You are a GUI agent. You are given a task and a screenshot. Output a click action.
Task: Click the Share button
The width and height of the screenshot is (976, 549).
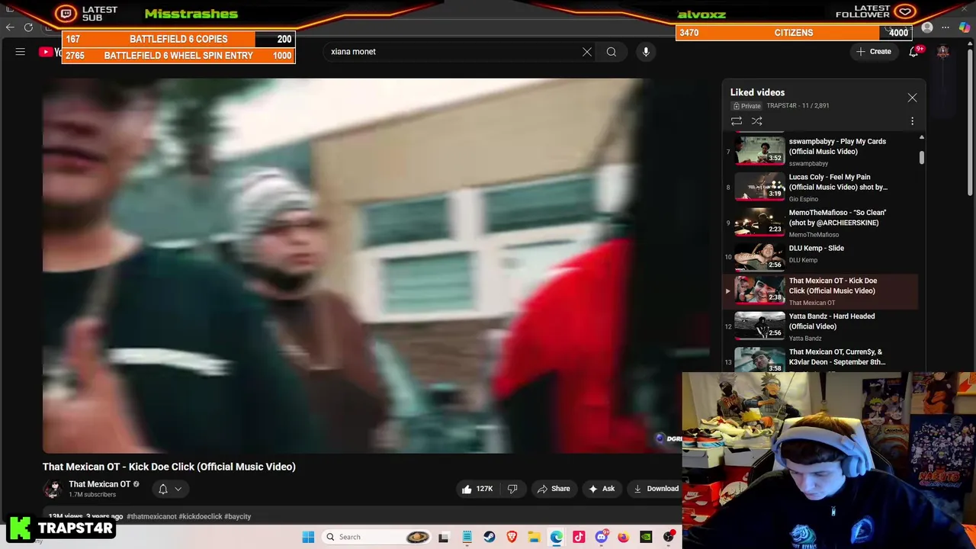(x=553, y=489)
